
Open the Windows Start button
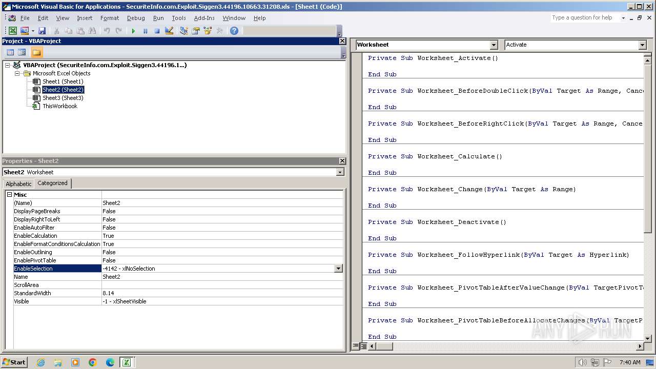[14, 362]
